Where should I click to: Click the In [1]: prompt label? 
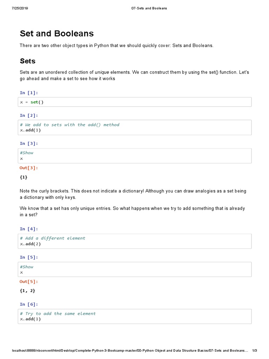(29, 93)
